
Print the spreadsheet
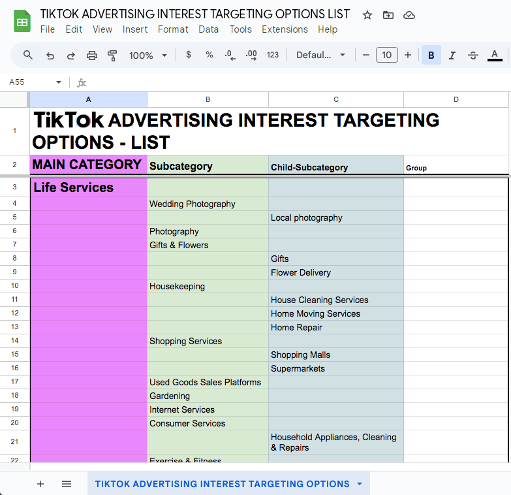pos(91,56)
